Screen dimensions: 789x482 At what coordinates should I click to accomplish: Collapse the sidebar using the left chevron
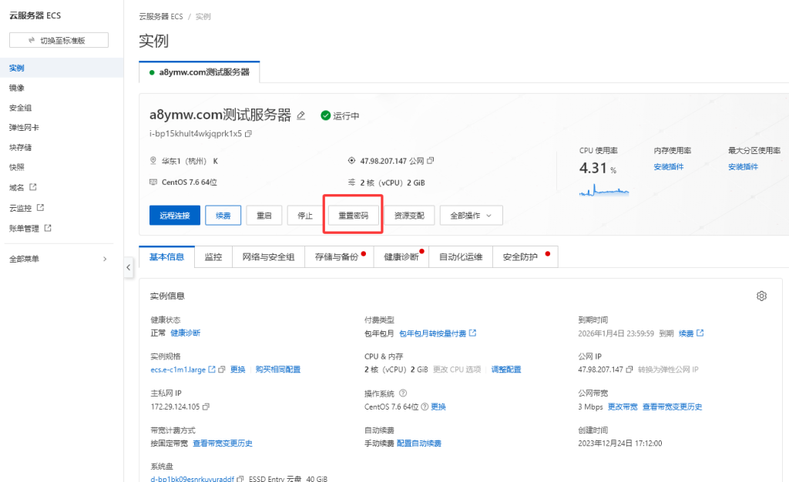click(129, 267)
